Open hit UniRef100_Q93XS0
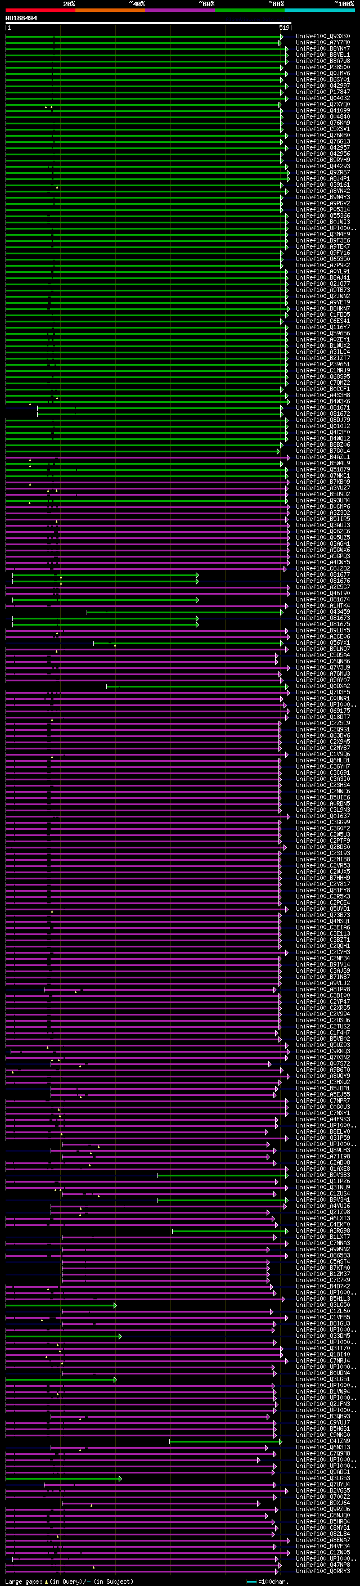 pos(323,37)
